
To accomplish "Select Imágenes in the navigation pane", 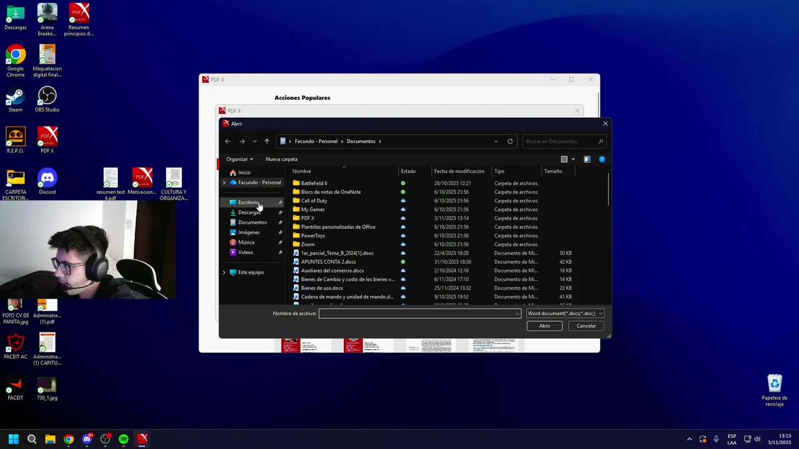I will pos(248,233).
